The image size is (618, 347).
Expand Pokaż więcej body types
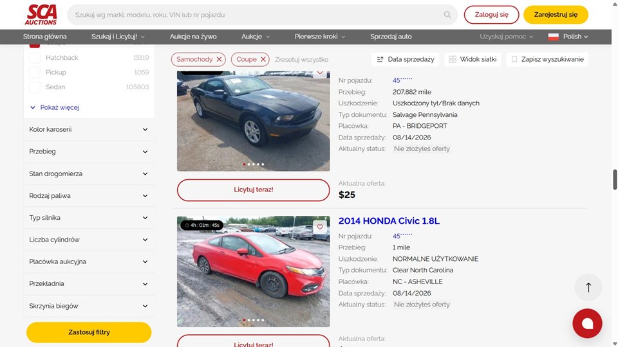pyautogui.click(x=55, y=107)
